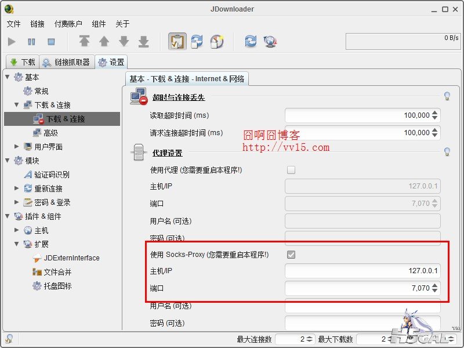Collapse 下载 & 连接 parent node
464x348 pixels.
click(x=17, y=104)
